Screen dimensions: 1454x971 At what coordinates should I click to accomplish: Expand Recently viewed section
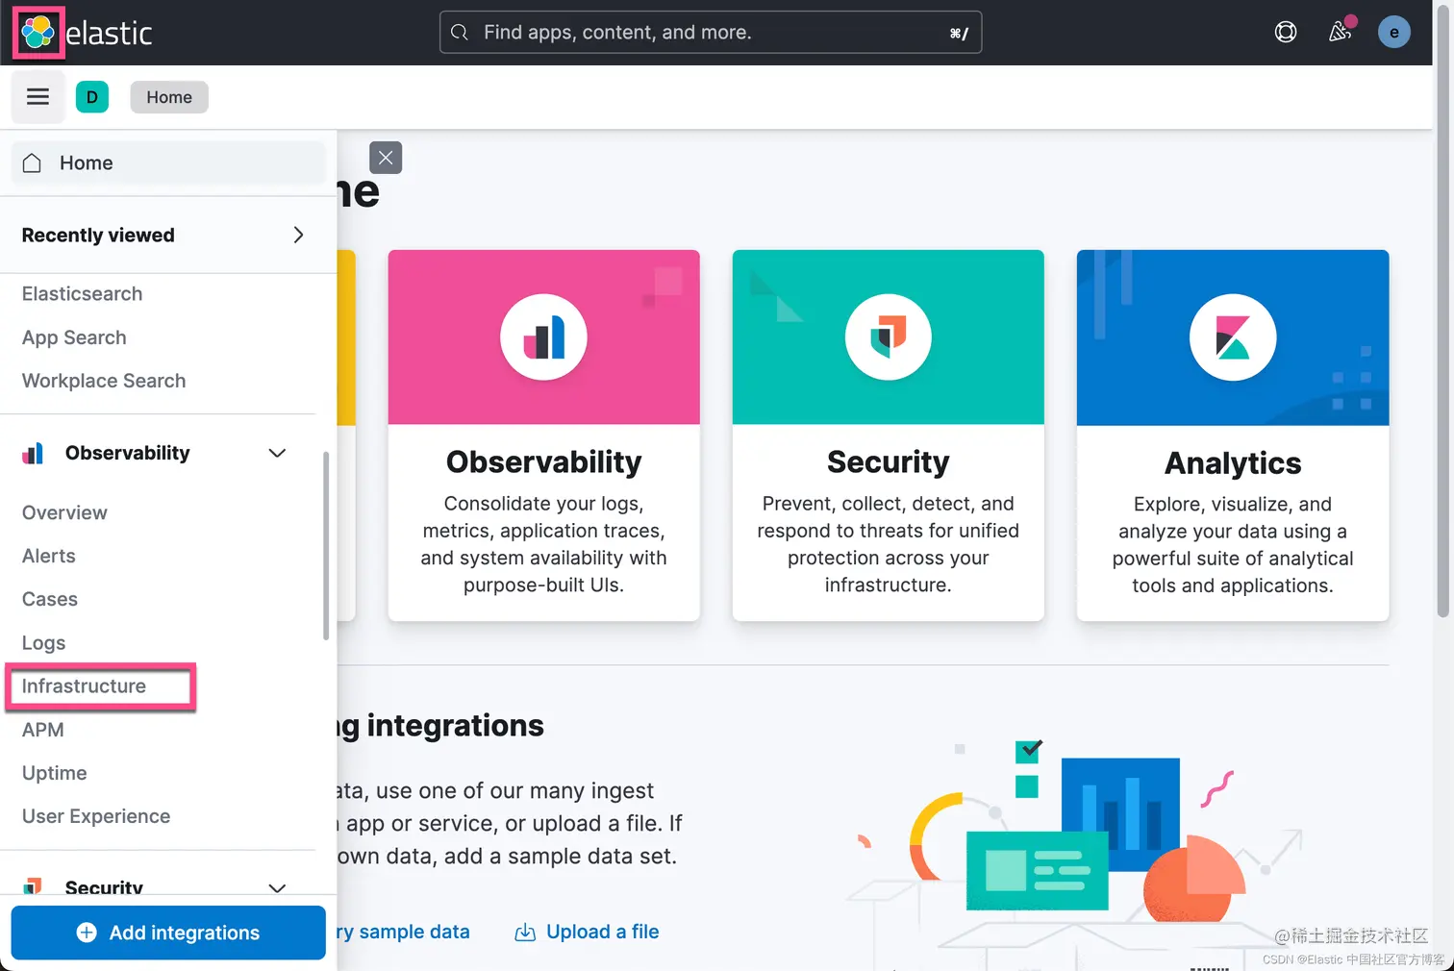coord(298,235)
